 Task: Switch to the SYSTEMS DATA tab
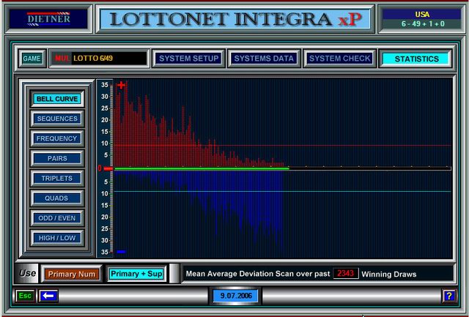[x=264, y=59]
